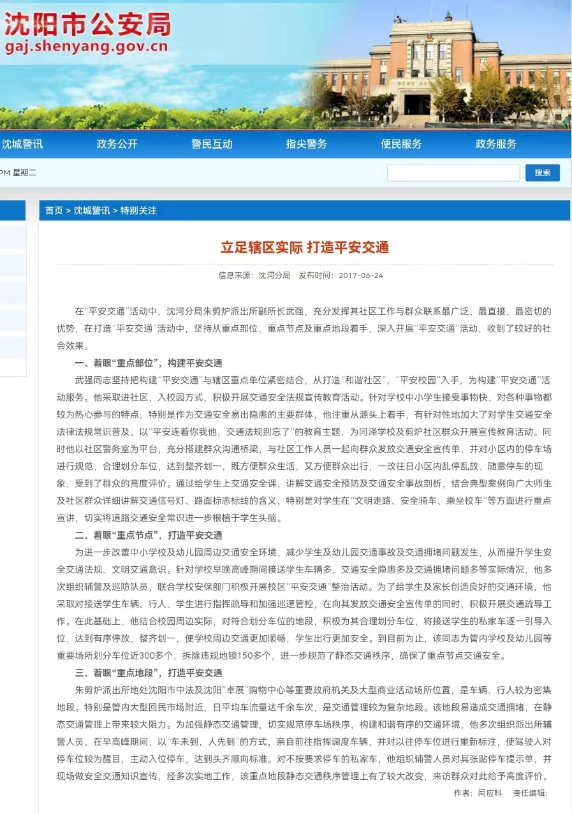The height and width of the screenshot is (813, 572).
Task: Click the search input field
Action: coord(453,173)
